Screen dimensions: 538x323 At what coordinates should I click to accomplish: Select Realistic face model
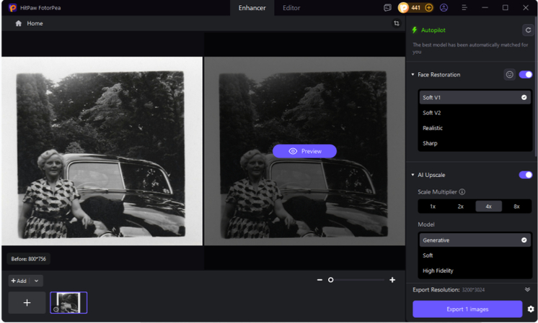click(475, 128)
